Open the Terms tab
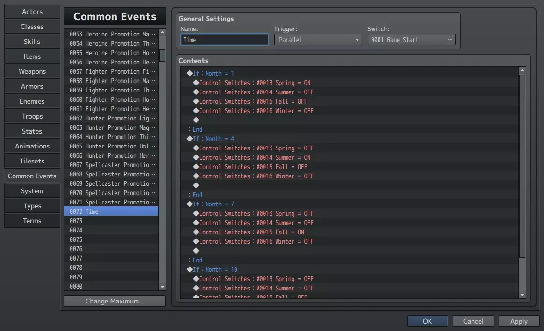The width and height of the screenshot is (544, 331). pyautogui.click(x=32, y=220)
